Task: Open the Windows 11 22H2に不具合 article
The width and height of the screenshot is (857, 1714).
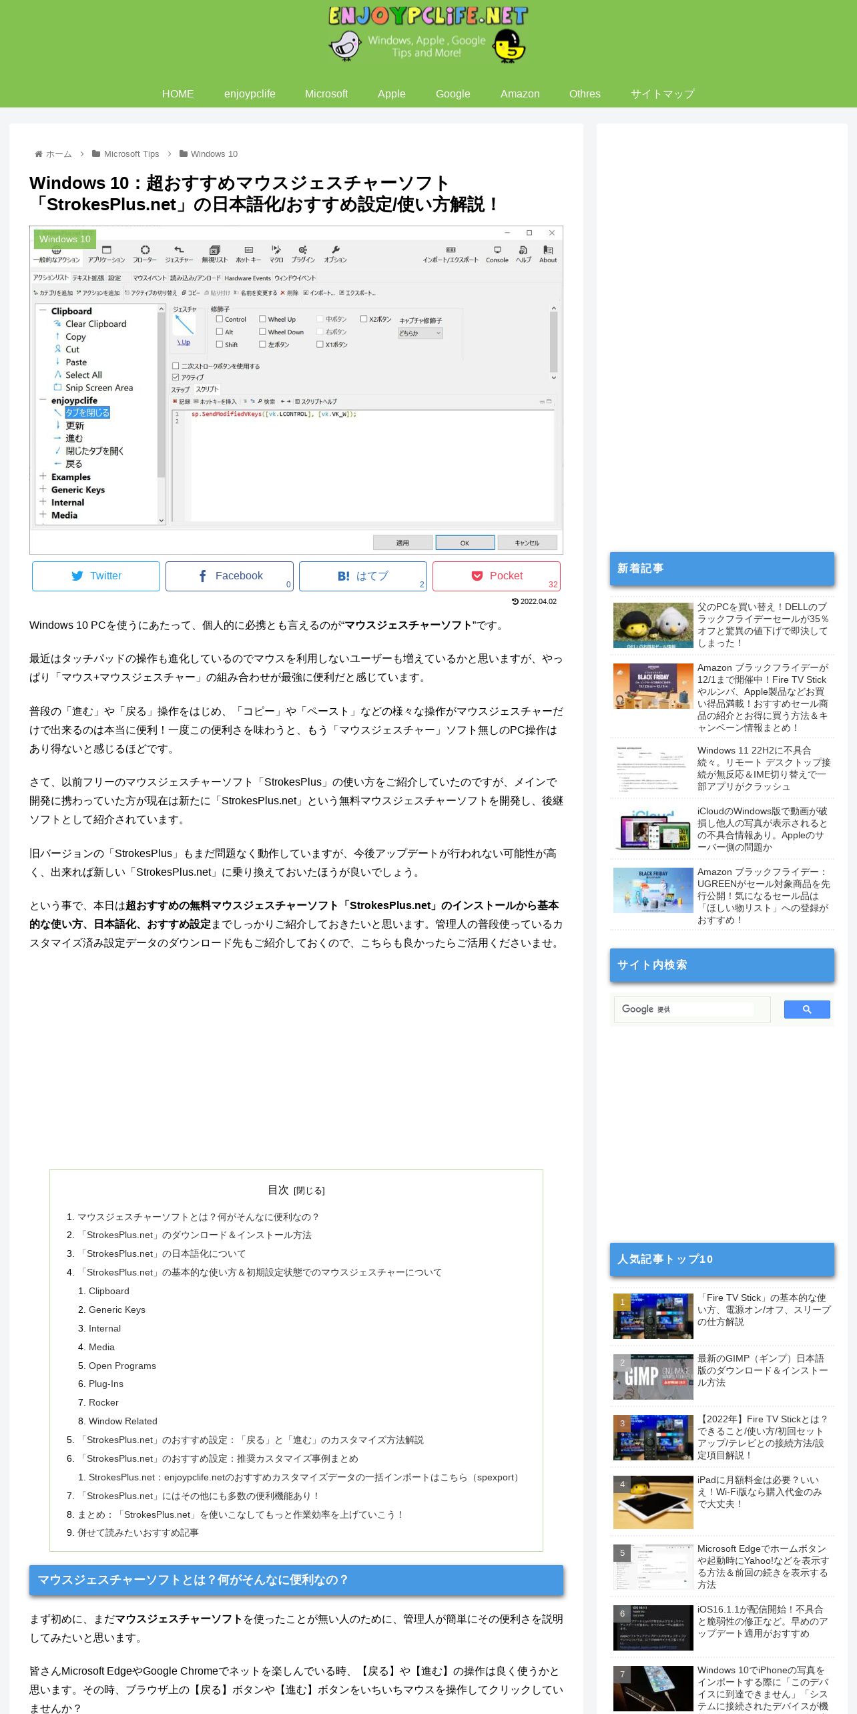Action: 724,768
